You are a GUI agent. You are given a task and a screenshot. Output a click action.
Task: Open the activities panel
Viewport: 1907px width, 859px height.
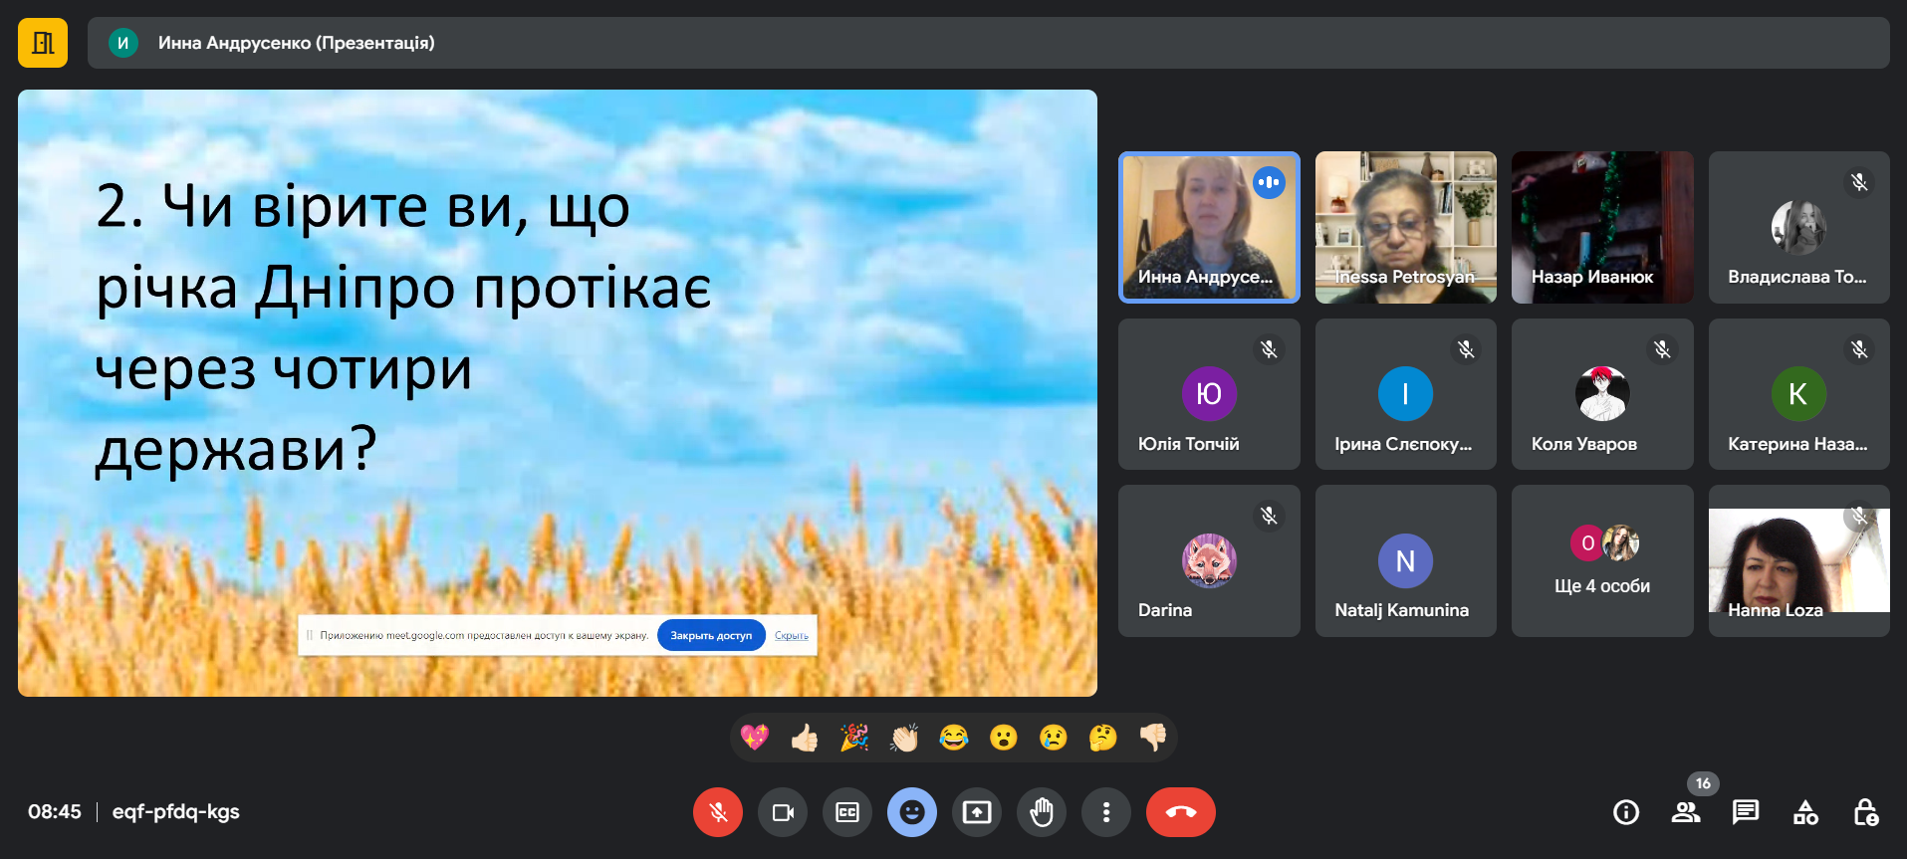pos(1805,812)
